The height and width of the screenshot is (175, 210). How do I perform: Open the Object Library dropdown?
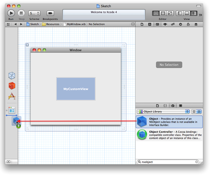pyautogui.click(x=163, y=112)
